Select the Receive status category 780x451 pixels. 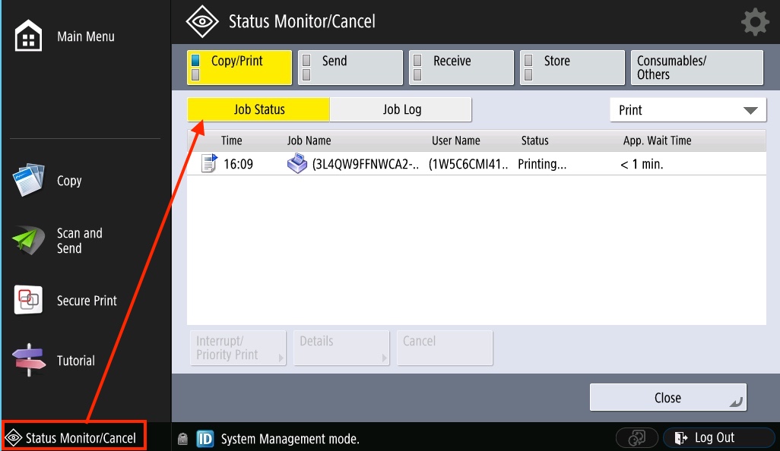[461, 68]
